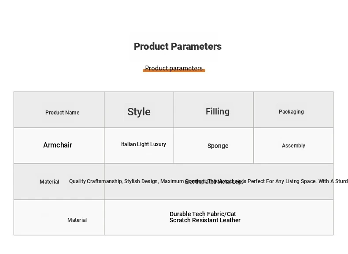Click the Electroplated Metal Legs text
The width and height of the screenshot is (348, 254).
[x=215, y=182]
